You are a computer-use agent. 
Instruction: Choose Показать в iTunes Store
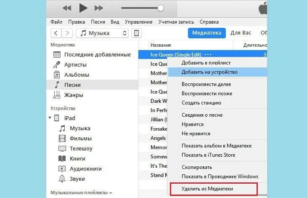tap(208, 155)
